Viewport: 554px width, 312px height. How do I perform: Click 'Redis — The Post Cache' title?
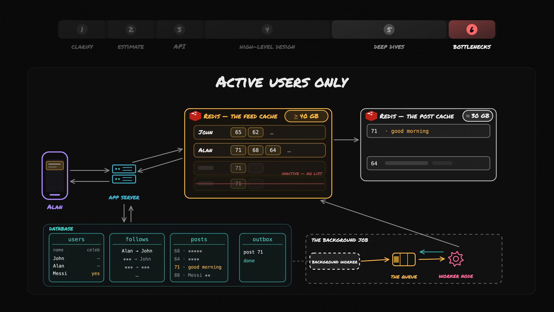pos(417,116)
